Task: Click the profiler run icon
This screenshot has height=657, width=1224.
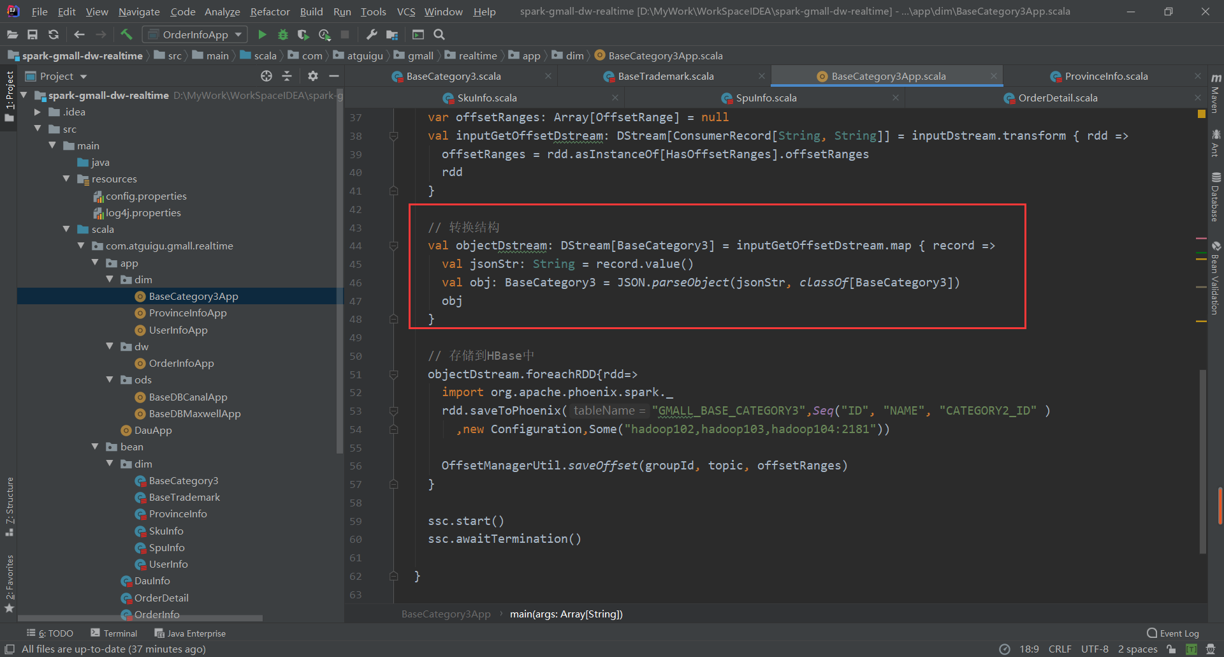Action: point(324,34)
